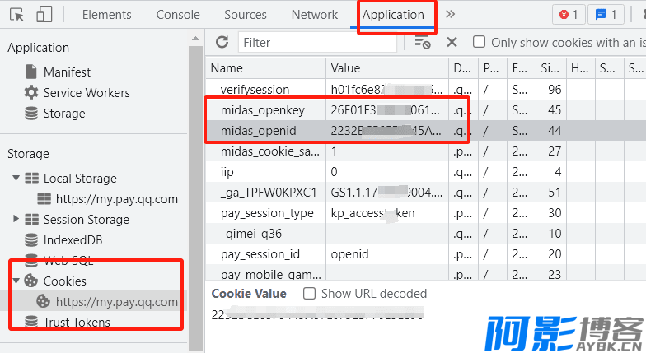Screen dimensions: 646x353
Task: Click the kp_access token value cell
Action: click(387, 212)
